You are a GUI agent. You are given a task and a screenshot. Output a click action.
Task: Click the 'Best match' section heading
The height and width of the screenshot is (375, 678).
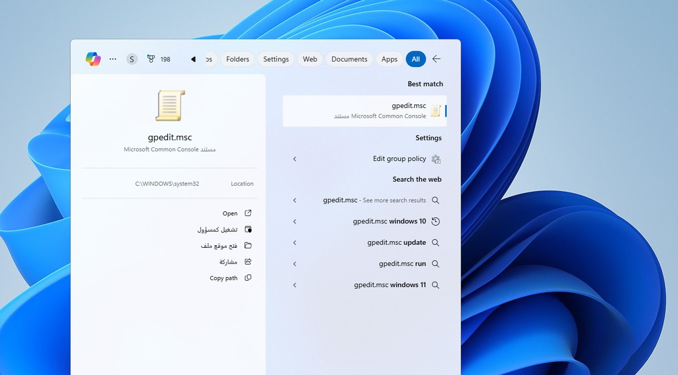[425, 84]
